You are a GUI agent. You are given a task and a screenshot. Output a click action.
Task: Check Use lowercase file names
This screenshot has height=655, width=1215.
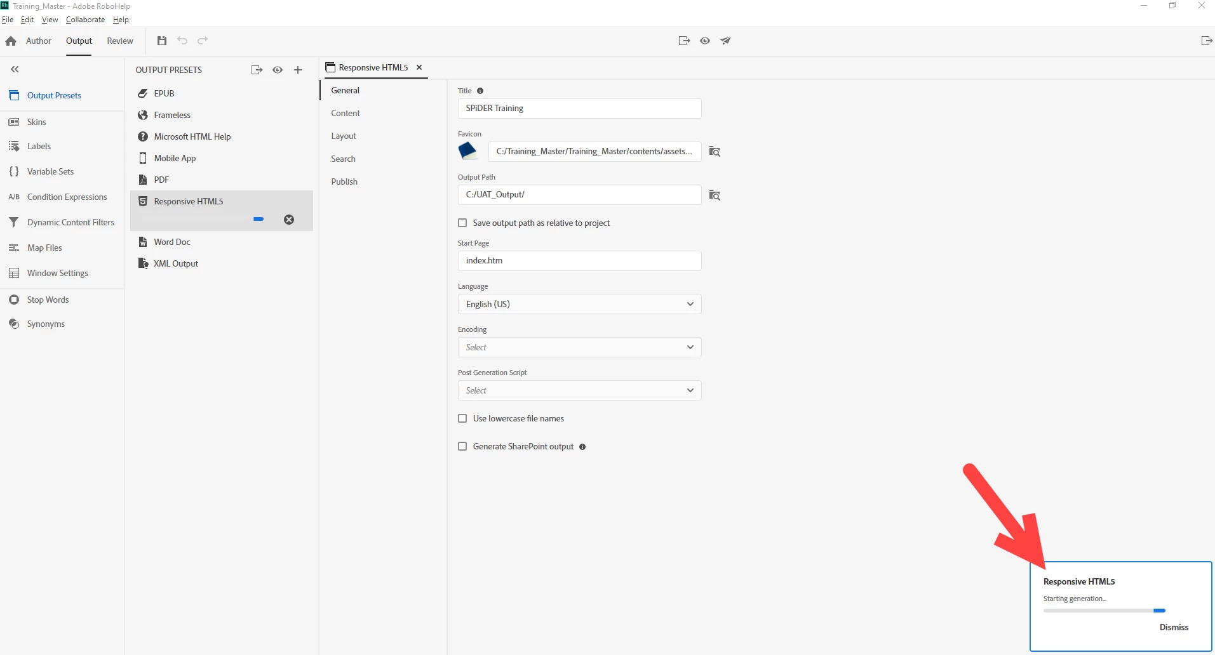click(462, 418)
